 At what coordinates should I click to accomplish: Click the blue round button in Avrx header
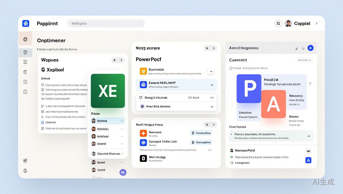point(310,48)
